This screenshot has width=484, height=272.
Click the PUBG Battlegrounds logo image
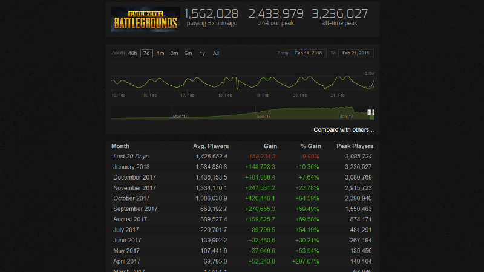point(146,19)
